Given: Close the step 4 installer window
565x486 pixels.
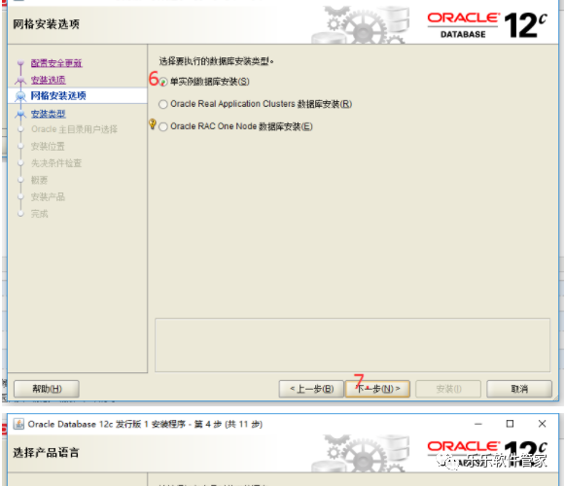Looking at the screenshot, I should click(542, 424).
